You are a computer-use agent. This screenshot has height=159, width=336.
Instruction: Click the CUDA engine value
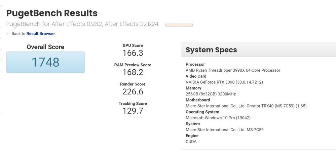point(191,142)
